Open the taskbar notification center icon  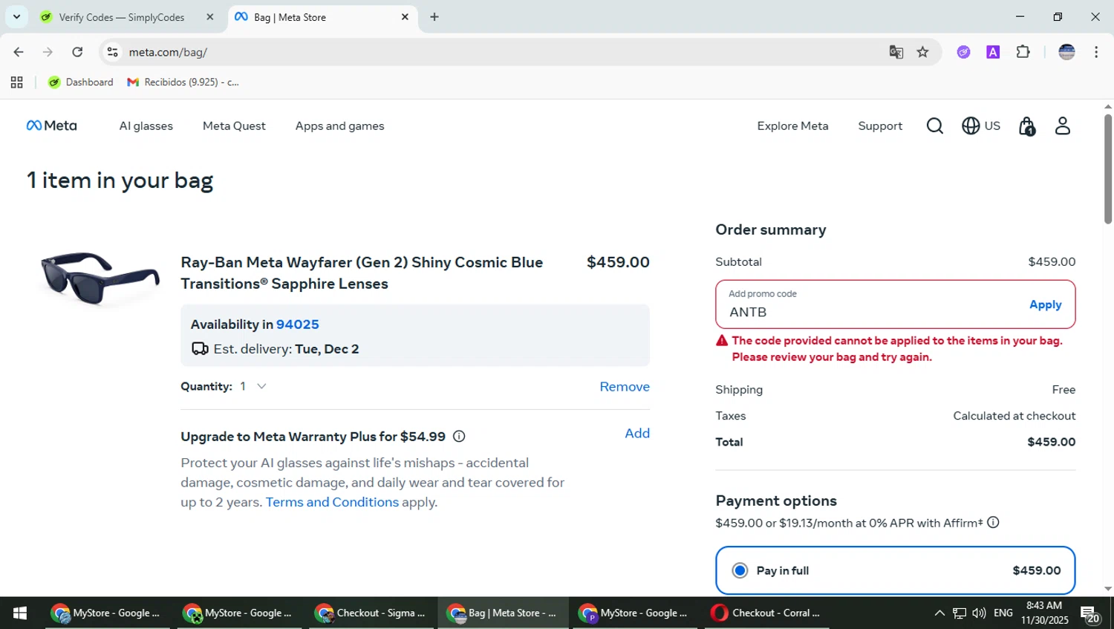[1090, 614]
